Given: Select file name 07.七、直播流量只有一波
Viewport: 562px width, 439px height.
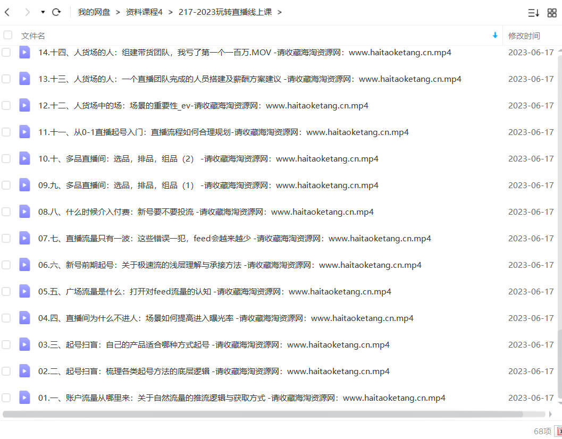Looking at the screenshot, I should click(235, 238).
